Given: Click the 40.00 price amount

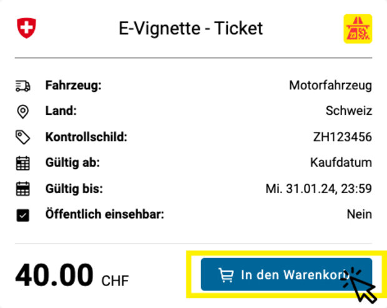Looking at the screenshot, I should pos(54,275).
